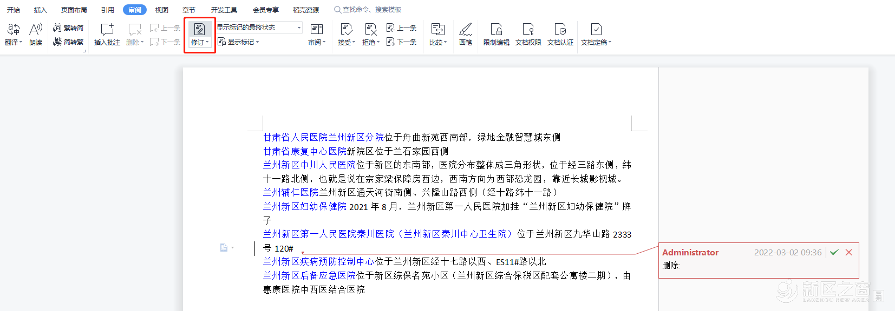The width and height of the screenshot is (895, 311).
Task: Open the 兰州新区中川人民医院 link
Action: [x=310, y=165]
